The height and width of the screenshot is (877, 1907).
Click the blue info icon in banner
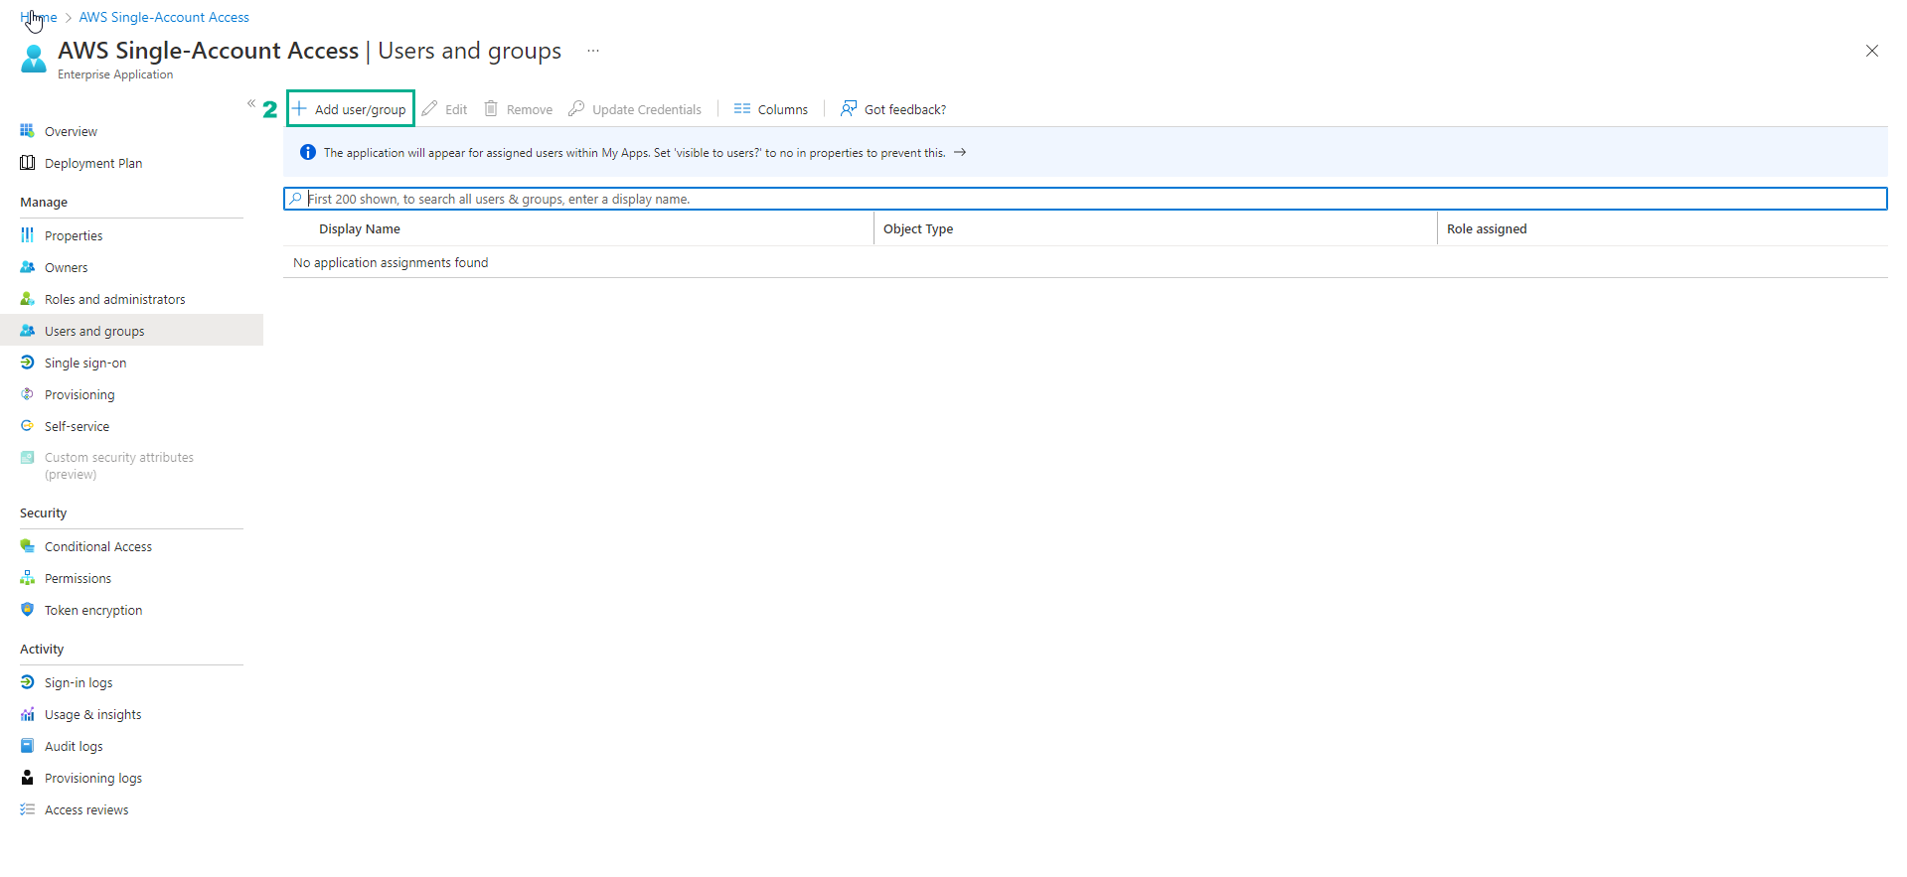tap(308, 152)
